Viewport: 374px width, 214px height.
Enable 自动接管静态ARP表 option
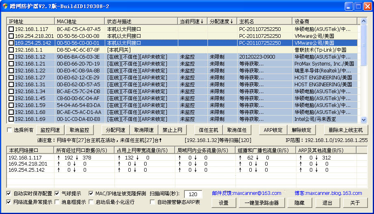(153, 202)
